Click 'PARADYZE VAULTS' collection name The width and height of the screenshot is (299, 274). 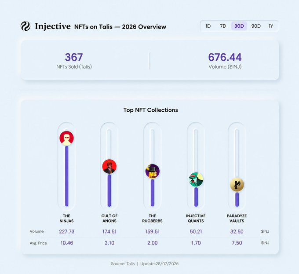(237, 218)
